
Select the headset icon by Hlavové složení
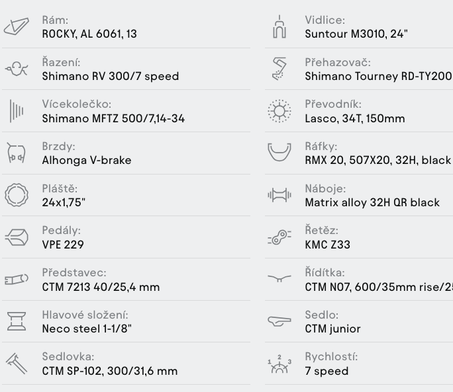17,321
